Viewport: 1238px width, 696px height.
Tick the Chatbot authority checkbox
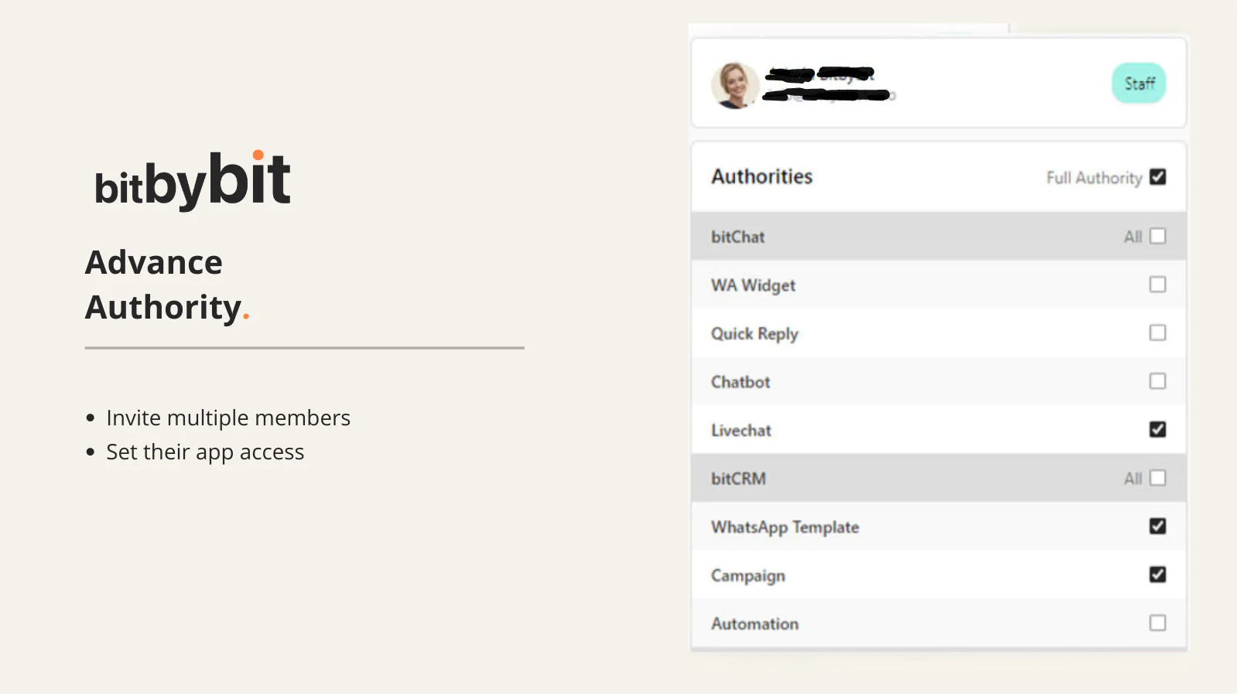click(1158, 381)
